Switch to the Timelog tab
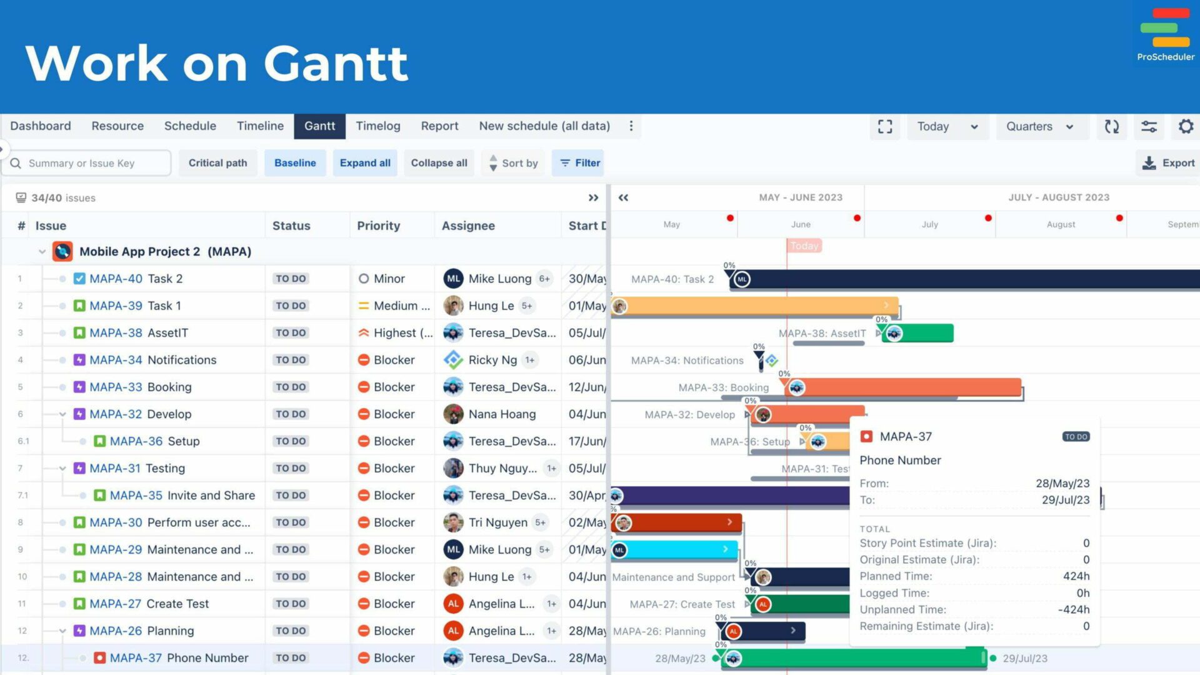Image resolution: width=1200 pixels, height=675 pixels. tap(377, 126)
